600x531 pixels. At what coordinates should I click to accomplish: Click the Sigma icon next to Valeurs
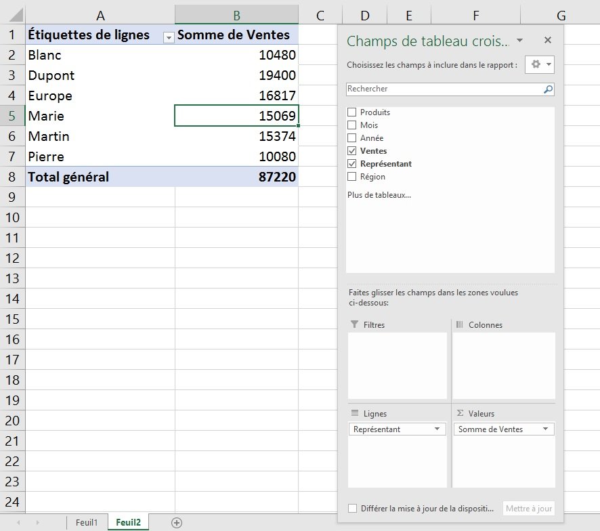[460, 413]
